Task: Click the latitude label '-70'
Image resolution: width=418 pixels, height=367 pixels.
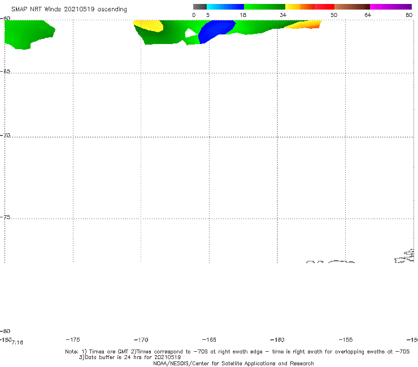Action: pos(5,136)
